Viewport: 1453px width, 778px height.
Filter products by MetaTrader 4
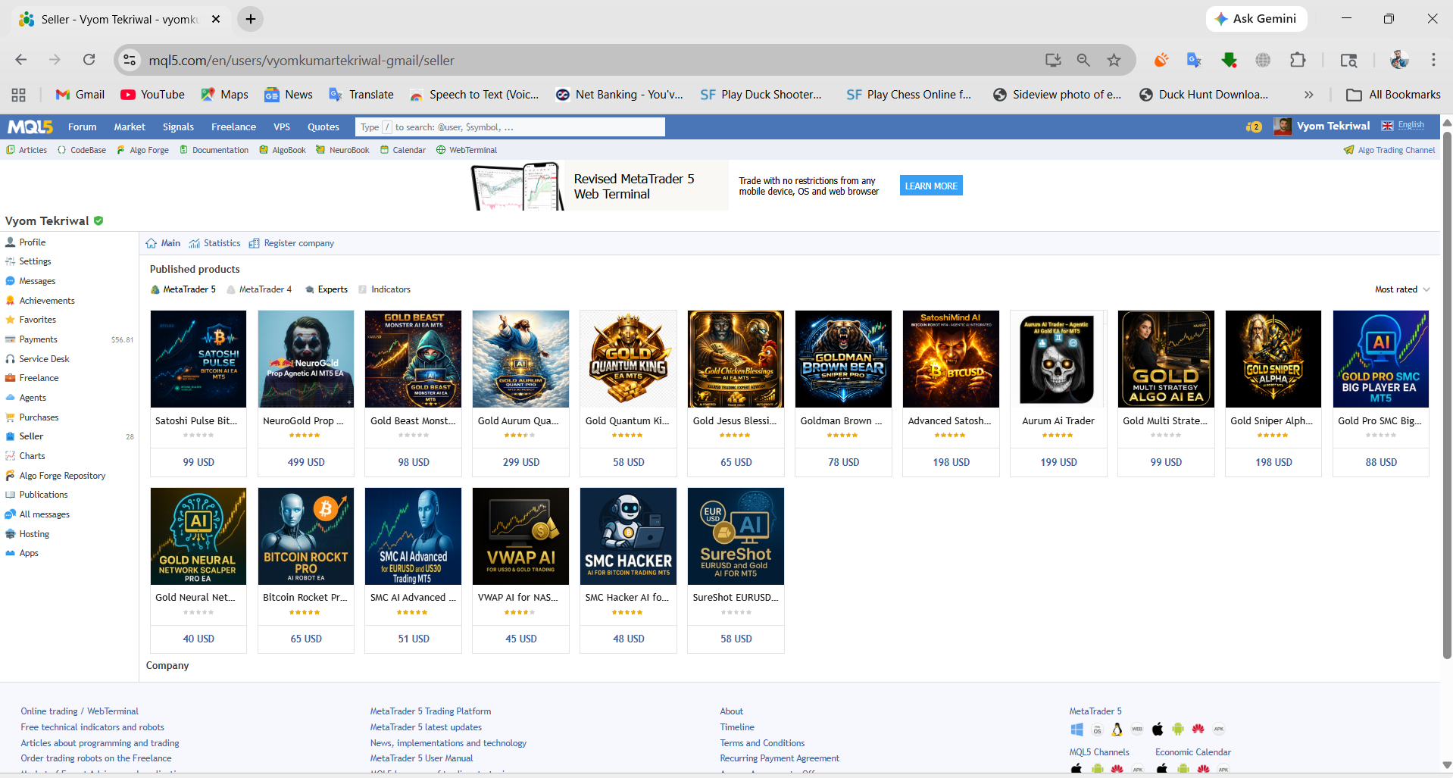coord(259,289)
